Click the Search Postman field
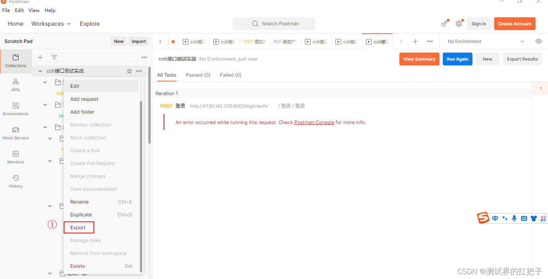 tap(274, 23)
